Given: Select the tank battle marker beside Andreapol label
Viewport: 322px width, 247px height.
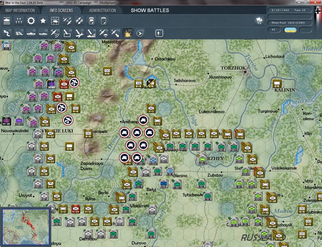Looking at the screenshot, I should click(x=143, y=120).
